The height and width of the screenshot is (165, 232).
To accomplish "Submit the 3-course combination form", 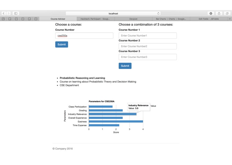I will coord(125,66).
